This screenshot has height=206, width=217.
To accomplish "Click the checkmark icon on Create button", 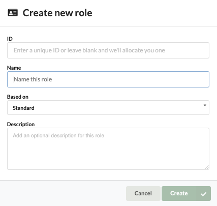I will (x=203, y=194).
